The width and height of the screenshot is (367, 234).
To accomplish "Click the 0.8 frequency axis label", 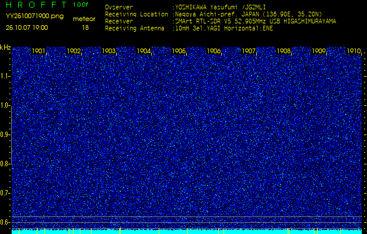I will [x=5, y=164].
